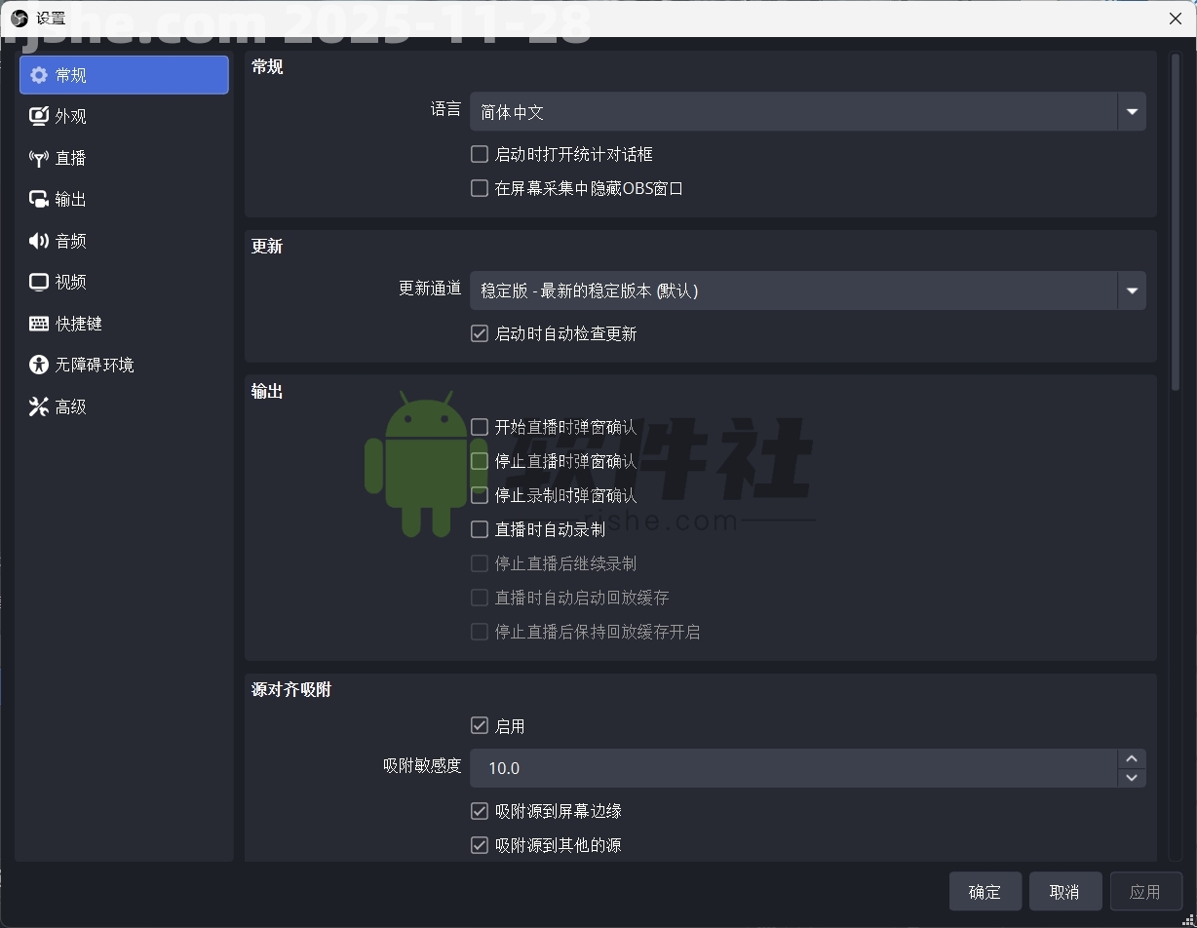Select the 音频 (Audio) settings icon

click(38, 240)
